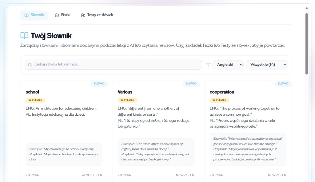This screenshot has width=315, height=182.
Task: Open the Testy ze słówek tab
Action: pos(97,15)
